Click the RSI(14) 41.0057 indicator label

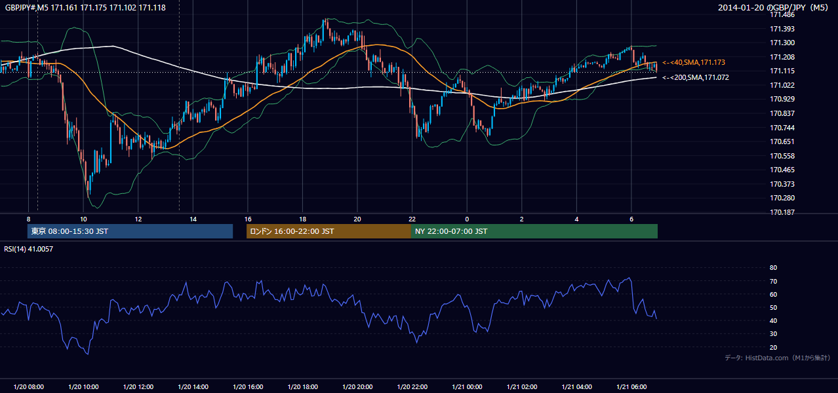[x=29, y=249]
